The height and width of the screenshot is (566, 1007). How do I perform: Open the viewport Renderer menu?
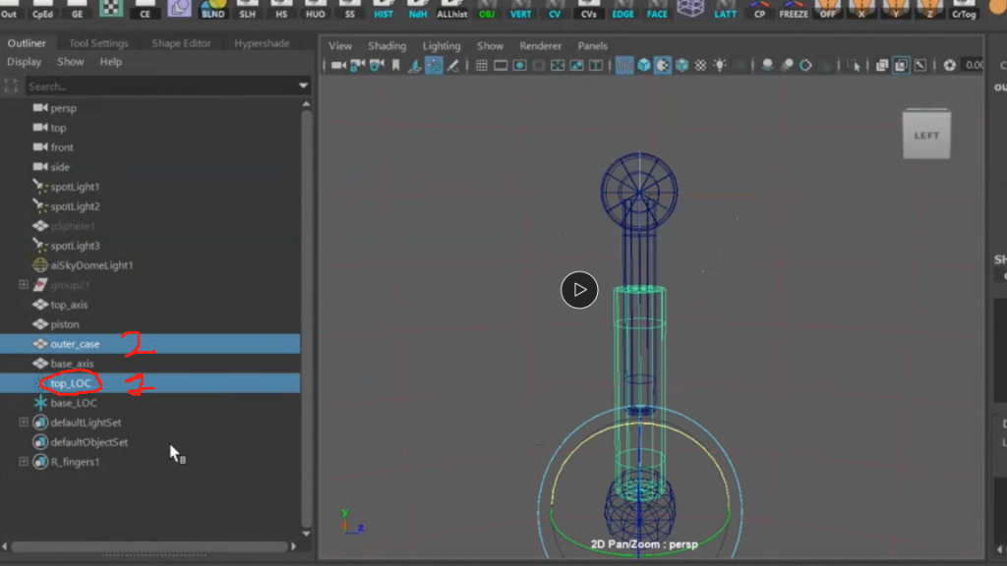point(540,46)
